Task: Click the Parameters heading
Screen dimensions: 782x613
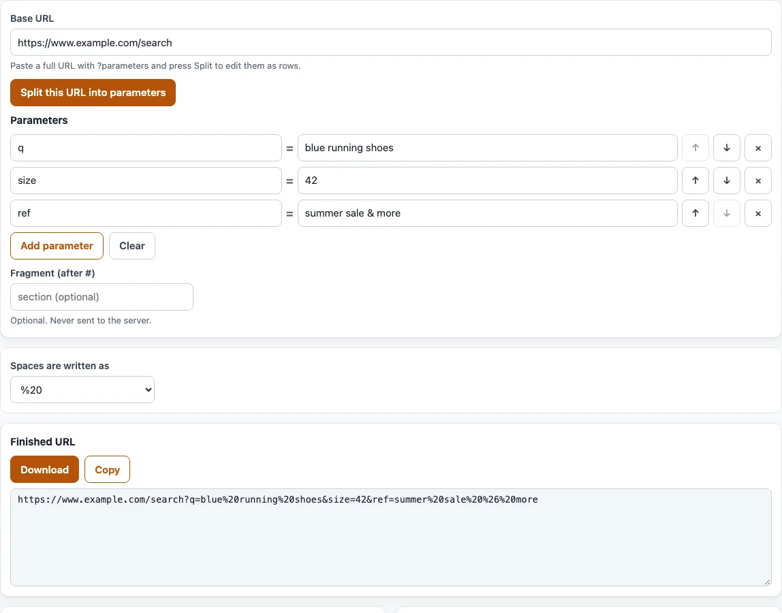Action: point(39,120)
